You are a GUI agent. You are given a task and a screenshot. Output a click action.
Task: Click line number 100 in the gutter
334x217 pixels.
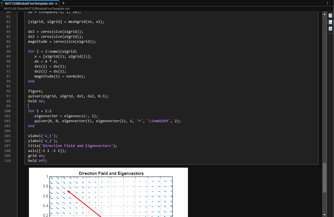[x=7, y=111]
